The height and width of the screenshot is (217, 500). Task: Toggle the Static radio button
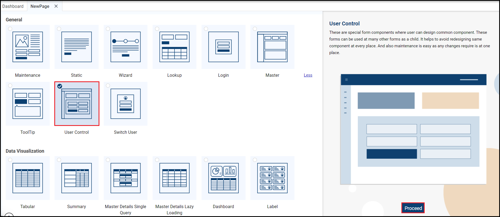(x=59, y=29)
